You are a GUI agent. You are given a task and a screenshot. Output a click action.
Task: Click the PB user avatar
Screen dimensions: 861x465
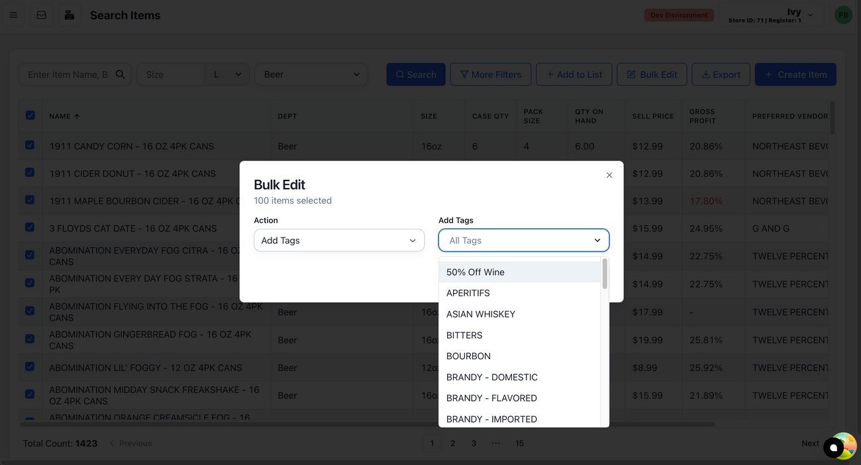click(x=842, y=15)
